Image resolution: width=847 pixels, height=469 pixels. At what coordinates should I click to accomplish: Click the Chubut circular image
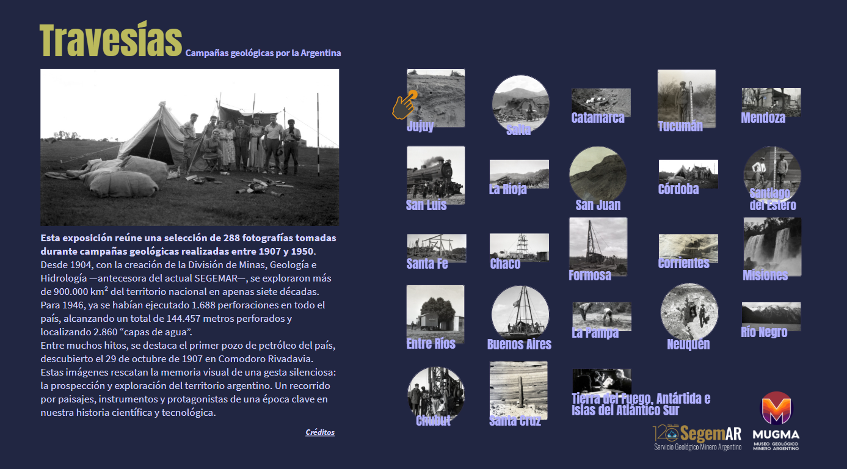click(435, 394)
